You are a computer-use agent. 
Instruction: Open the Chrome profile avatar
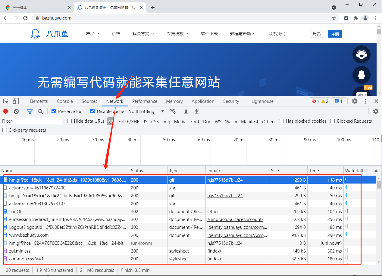coord(365,18)
